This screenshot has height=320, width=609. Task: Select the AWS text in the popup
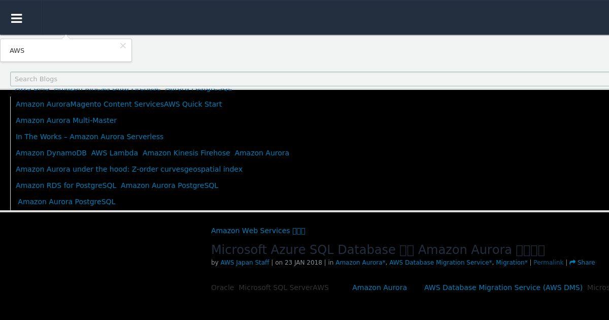coord(17,50)
